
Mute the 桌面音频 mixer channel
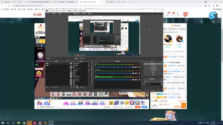tap(136, 80)
